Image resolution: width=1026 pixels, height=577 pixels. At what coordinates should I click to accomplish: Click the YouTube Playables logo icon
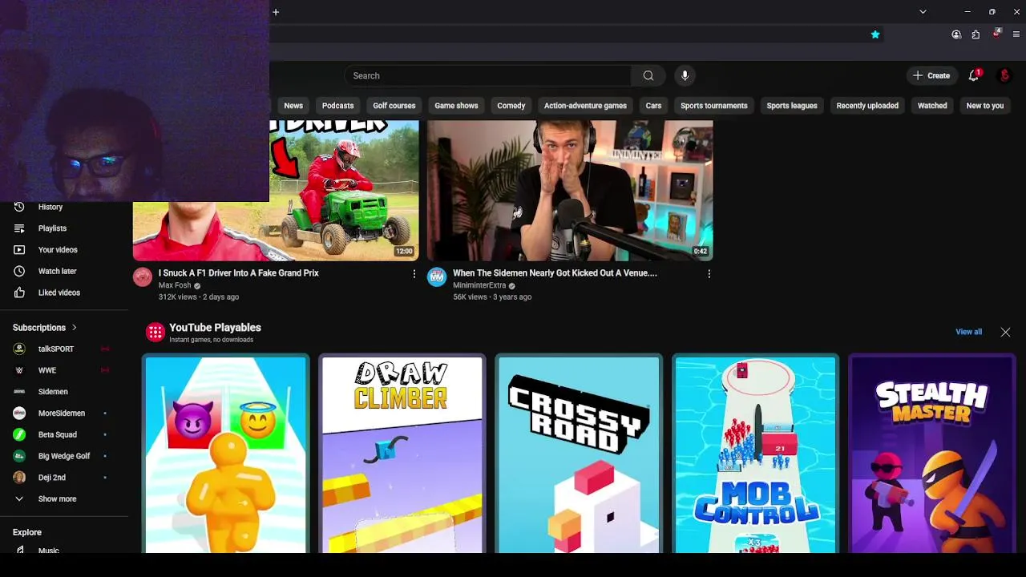pos(156,332)
